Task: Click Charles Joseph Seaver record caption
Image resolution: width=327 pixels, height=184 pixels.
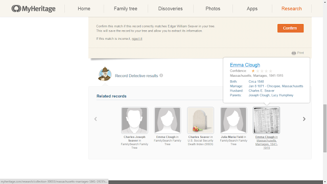Action: tap(134, 142)
